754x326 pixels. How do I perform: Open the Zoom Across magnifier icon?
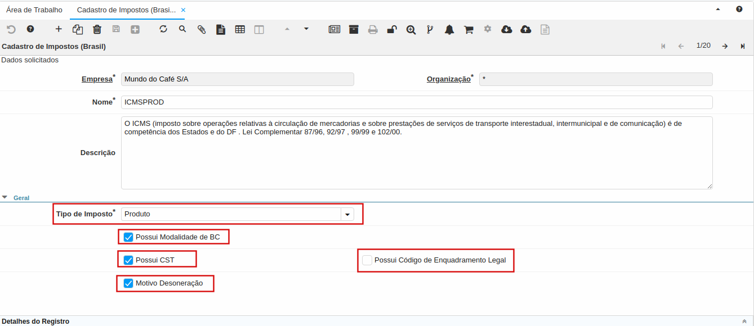pyautogui.click(x=411, y=30)
